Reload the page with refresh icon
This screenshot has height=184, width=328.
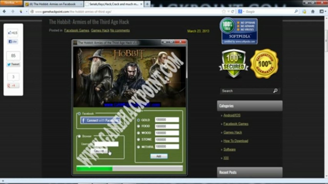tap(233, 11)
